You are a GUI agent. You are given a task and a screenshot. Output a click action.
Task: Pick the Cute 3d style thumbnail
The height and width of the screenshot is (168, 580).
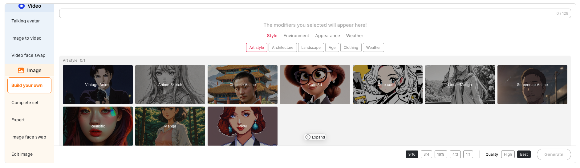tap(315, 84)
